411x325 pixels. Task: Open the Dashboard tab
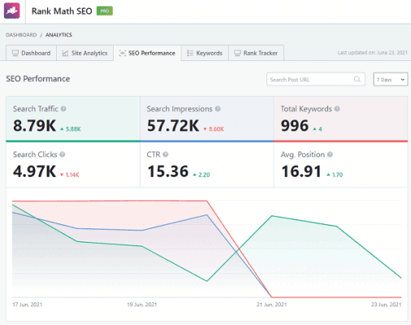click(31, 53)
